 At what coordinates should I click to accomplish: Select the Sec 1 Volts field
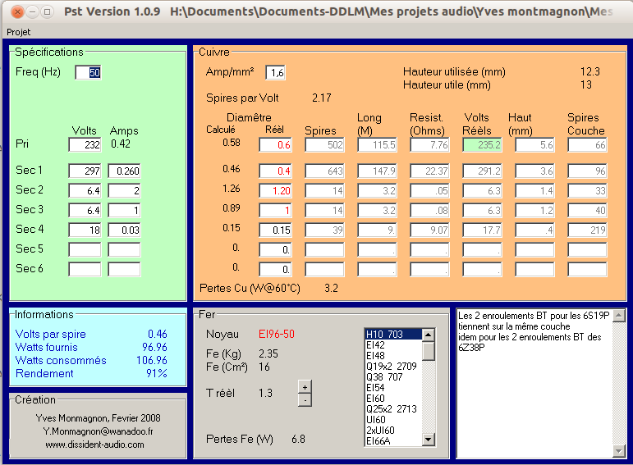[x=85, y=171]
